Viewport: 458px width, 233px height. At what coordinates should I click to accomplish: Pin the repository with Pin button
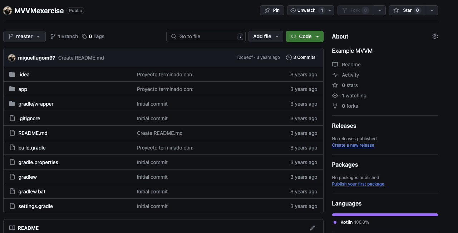272,10
